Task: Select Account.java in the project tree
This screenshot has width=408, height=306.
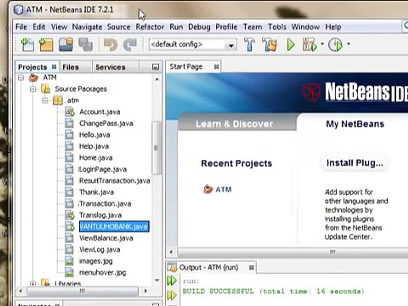Action: point(99,112)
